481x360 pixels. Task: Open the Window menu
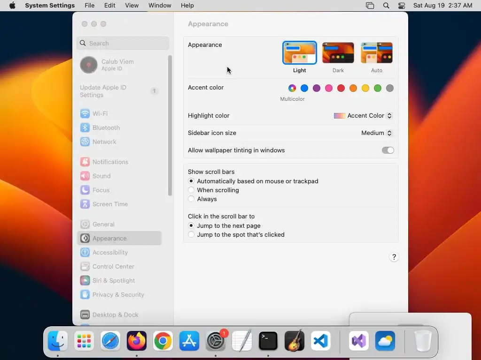(x=160, y=6)
